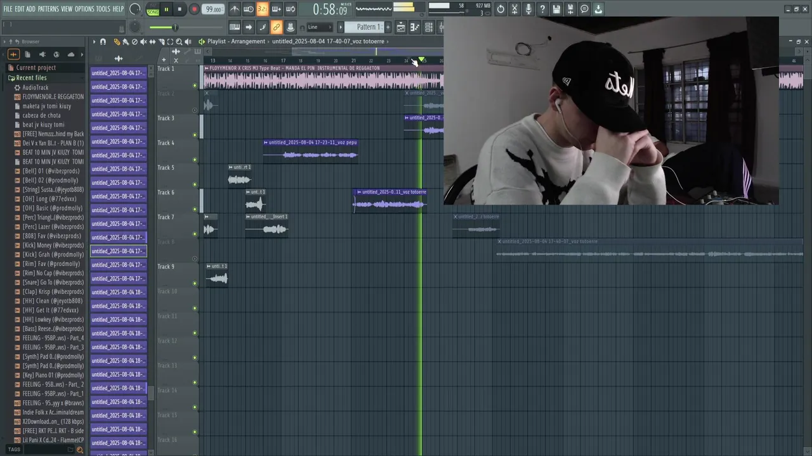Click the plus button next to Pattern 1

388,27
